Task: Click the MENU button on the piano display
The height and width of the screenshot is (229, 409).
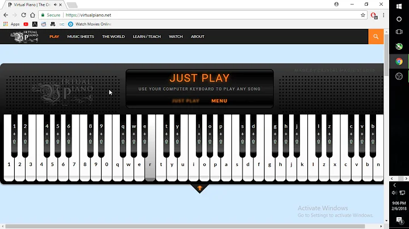Action: coord(219,101)
